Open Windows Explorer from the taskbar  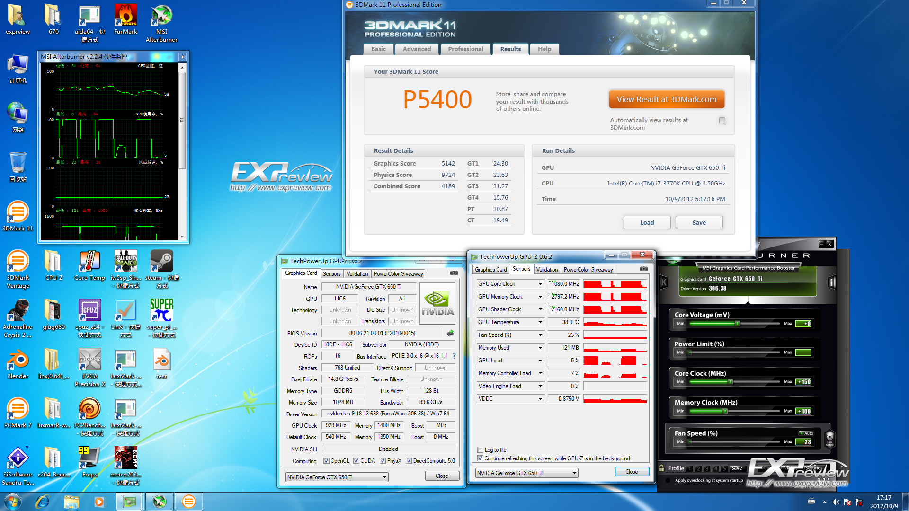point(71,502)
